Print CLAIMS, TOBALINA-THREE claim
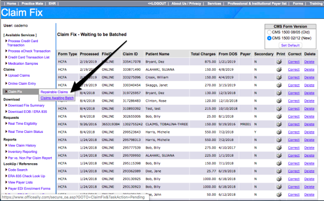 click(x=279, y=124)
